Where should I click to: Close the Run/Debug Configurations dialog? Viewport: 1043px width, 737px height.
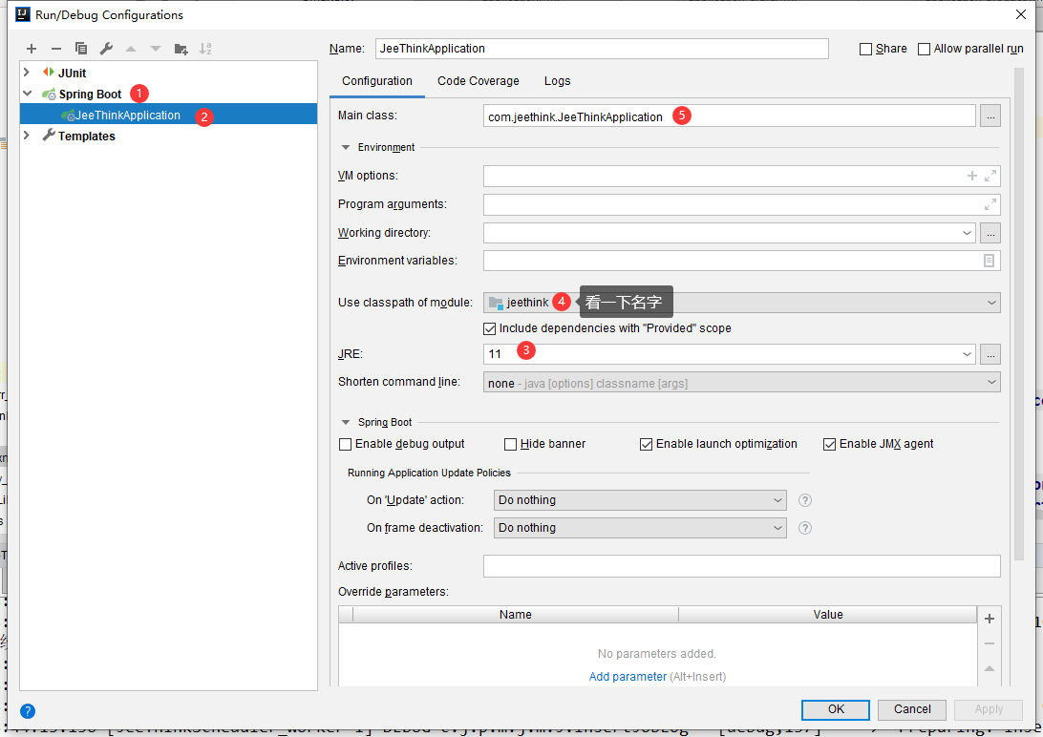pos(1021,14)
